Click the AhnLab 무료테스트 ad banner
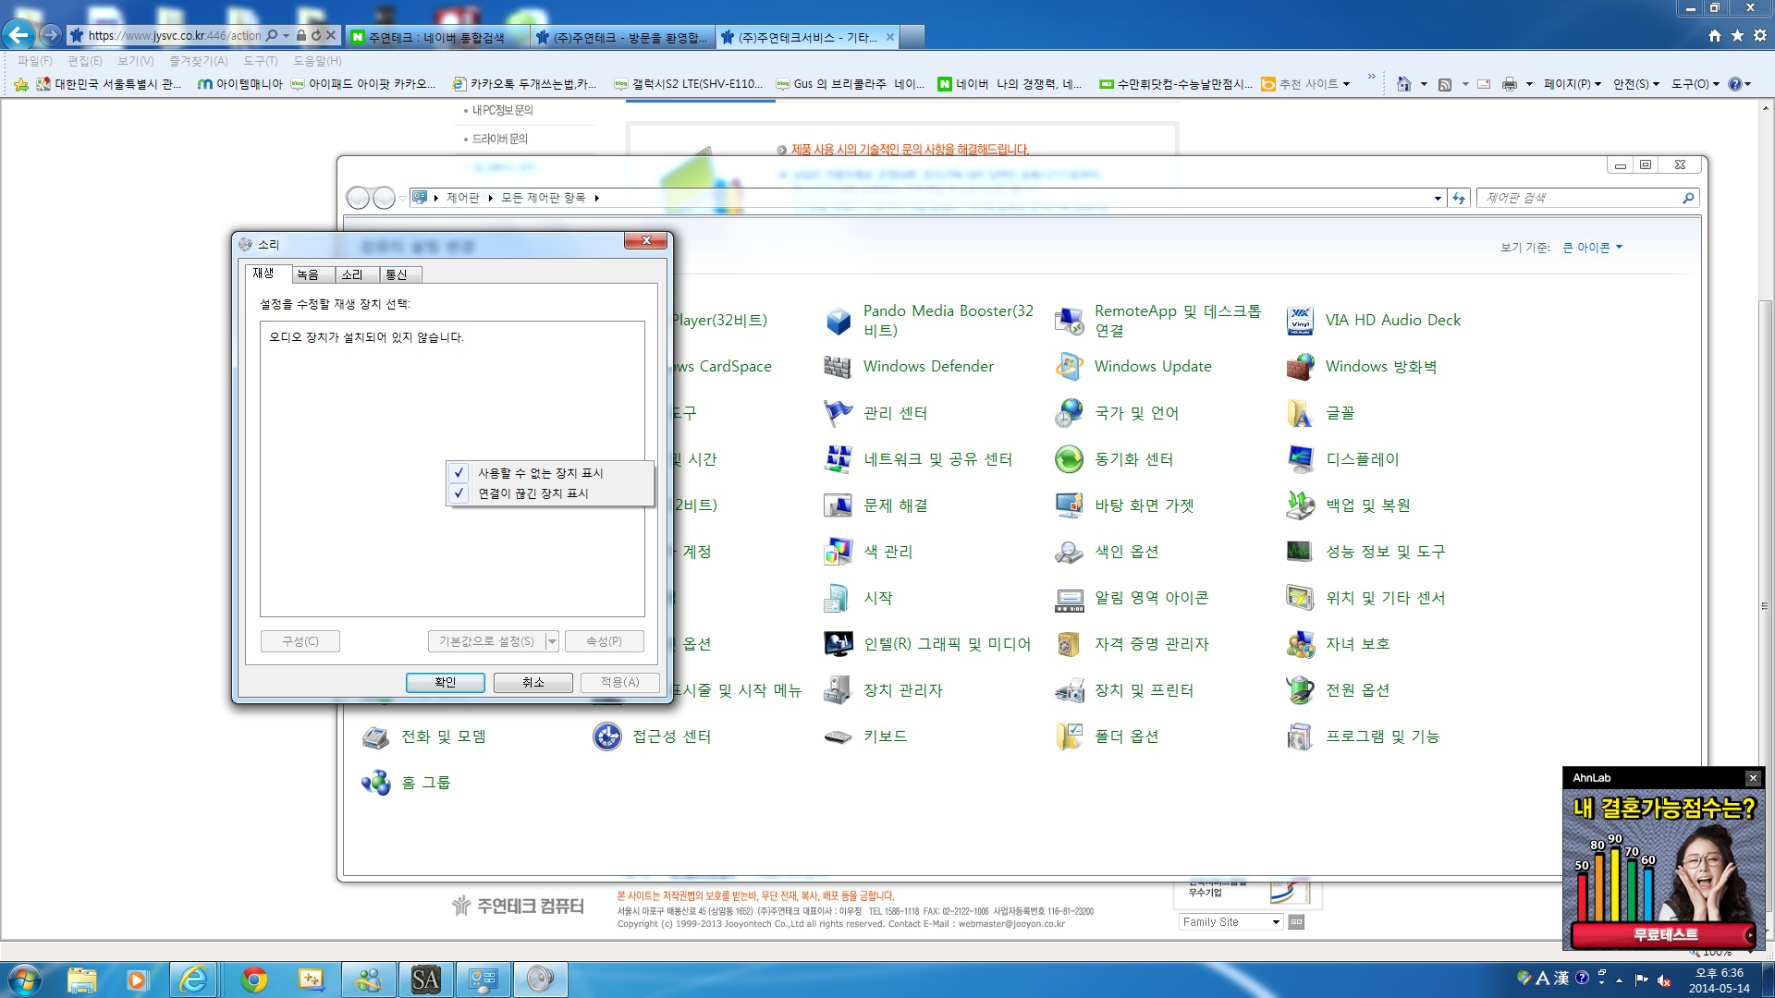This screenshot has width=1775, height=998. [1664, 934]
